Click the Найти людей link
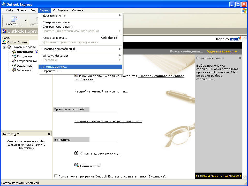Viewport: 248px width, 186px height. 92,166
